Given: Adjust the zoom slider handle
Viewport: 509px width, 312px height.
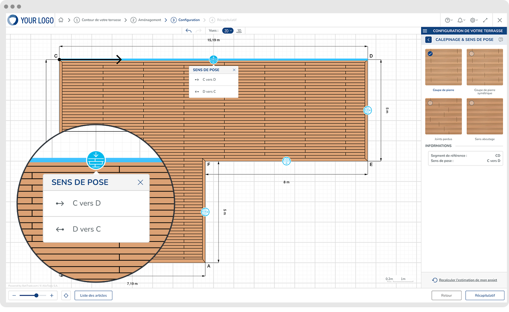Looking at the screenshot, I should (x=37, y=295).
